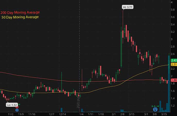Click the green 2.42 last price tag
The width and height of the screenshot is (177, 116).
click(174, 60)
